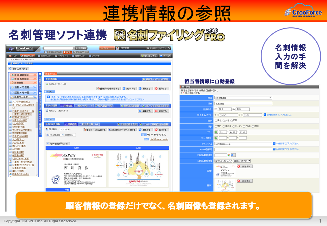
Task: Expand more... under 顧客情報
Action: pos(49,92)
